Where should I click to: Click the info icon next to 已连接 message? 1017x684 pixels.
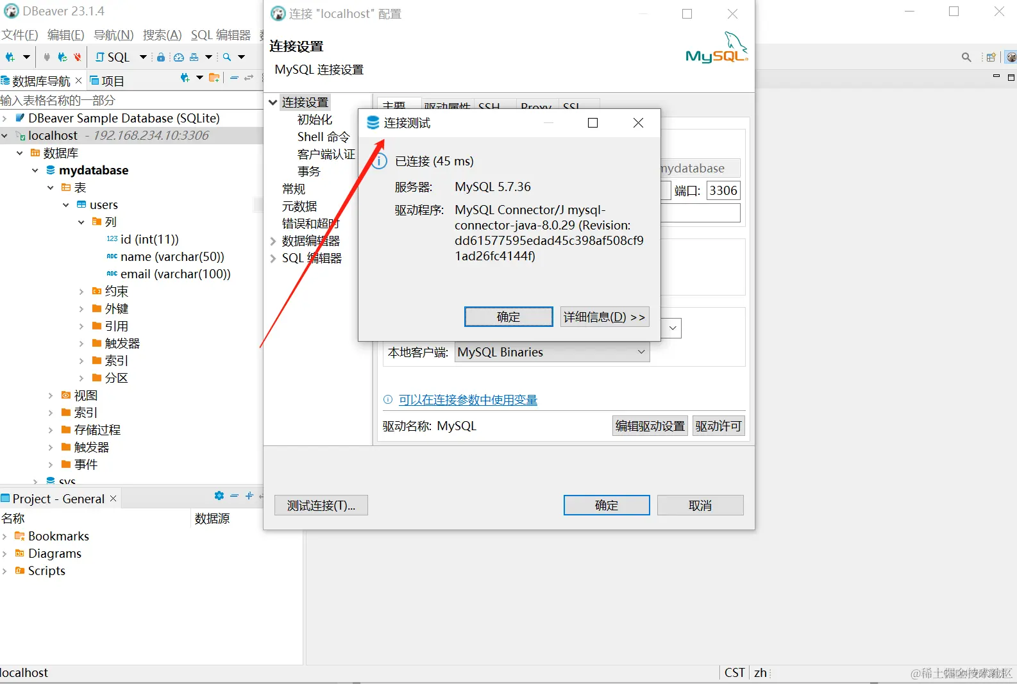coord(380,161)
